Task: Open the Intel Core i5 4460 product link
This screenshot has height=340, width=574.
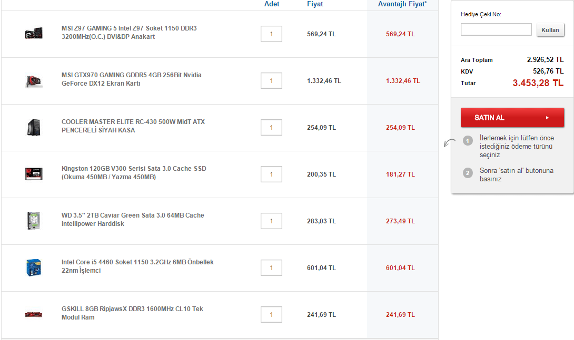Action: point(137,266)
